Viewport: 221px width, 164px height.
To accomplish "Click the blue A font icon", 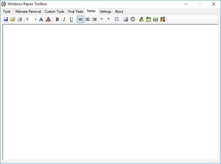I will tap(41, 19).
